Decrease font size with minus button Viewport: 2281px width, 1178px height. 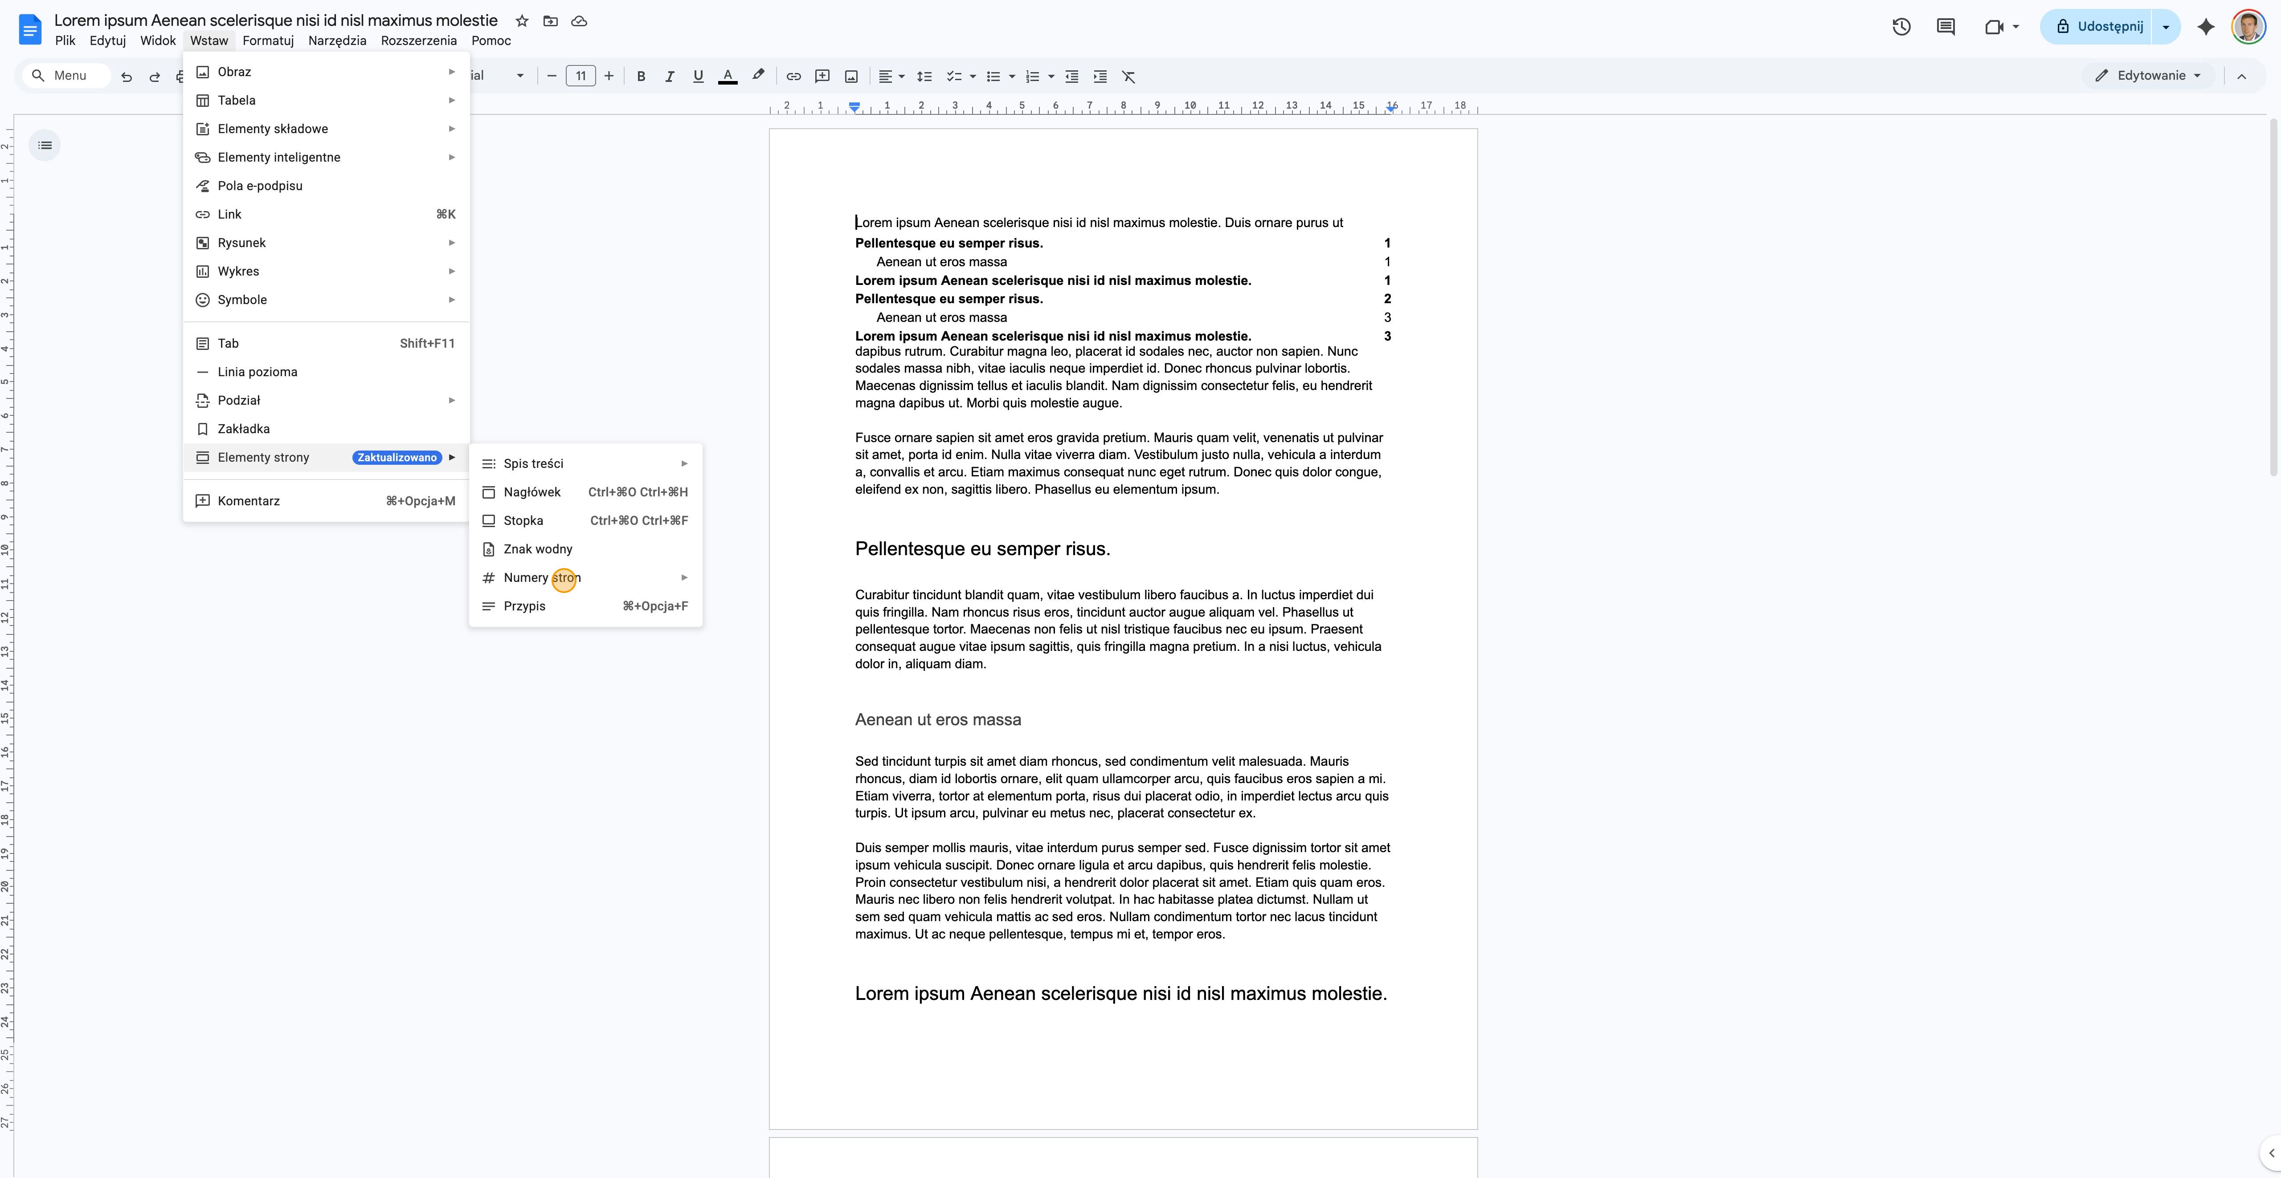(552, 76)
